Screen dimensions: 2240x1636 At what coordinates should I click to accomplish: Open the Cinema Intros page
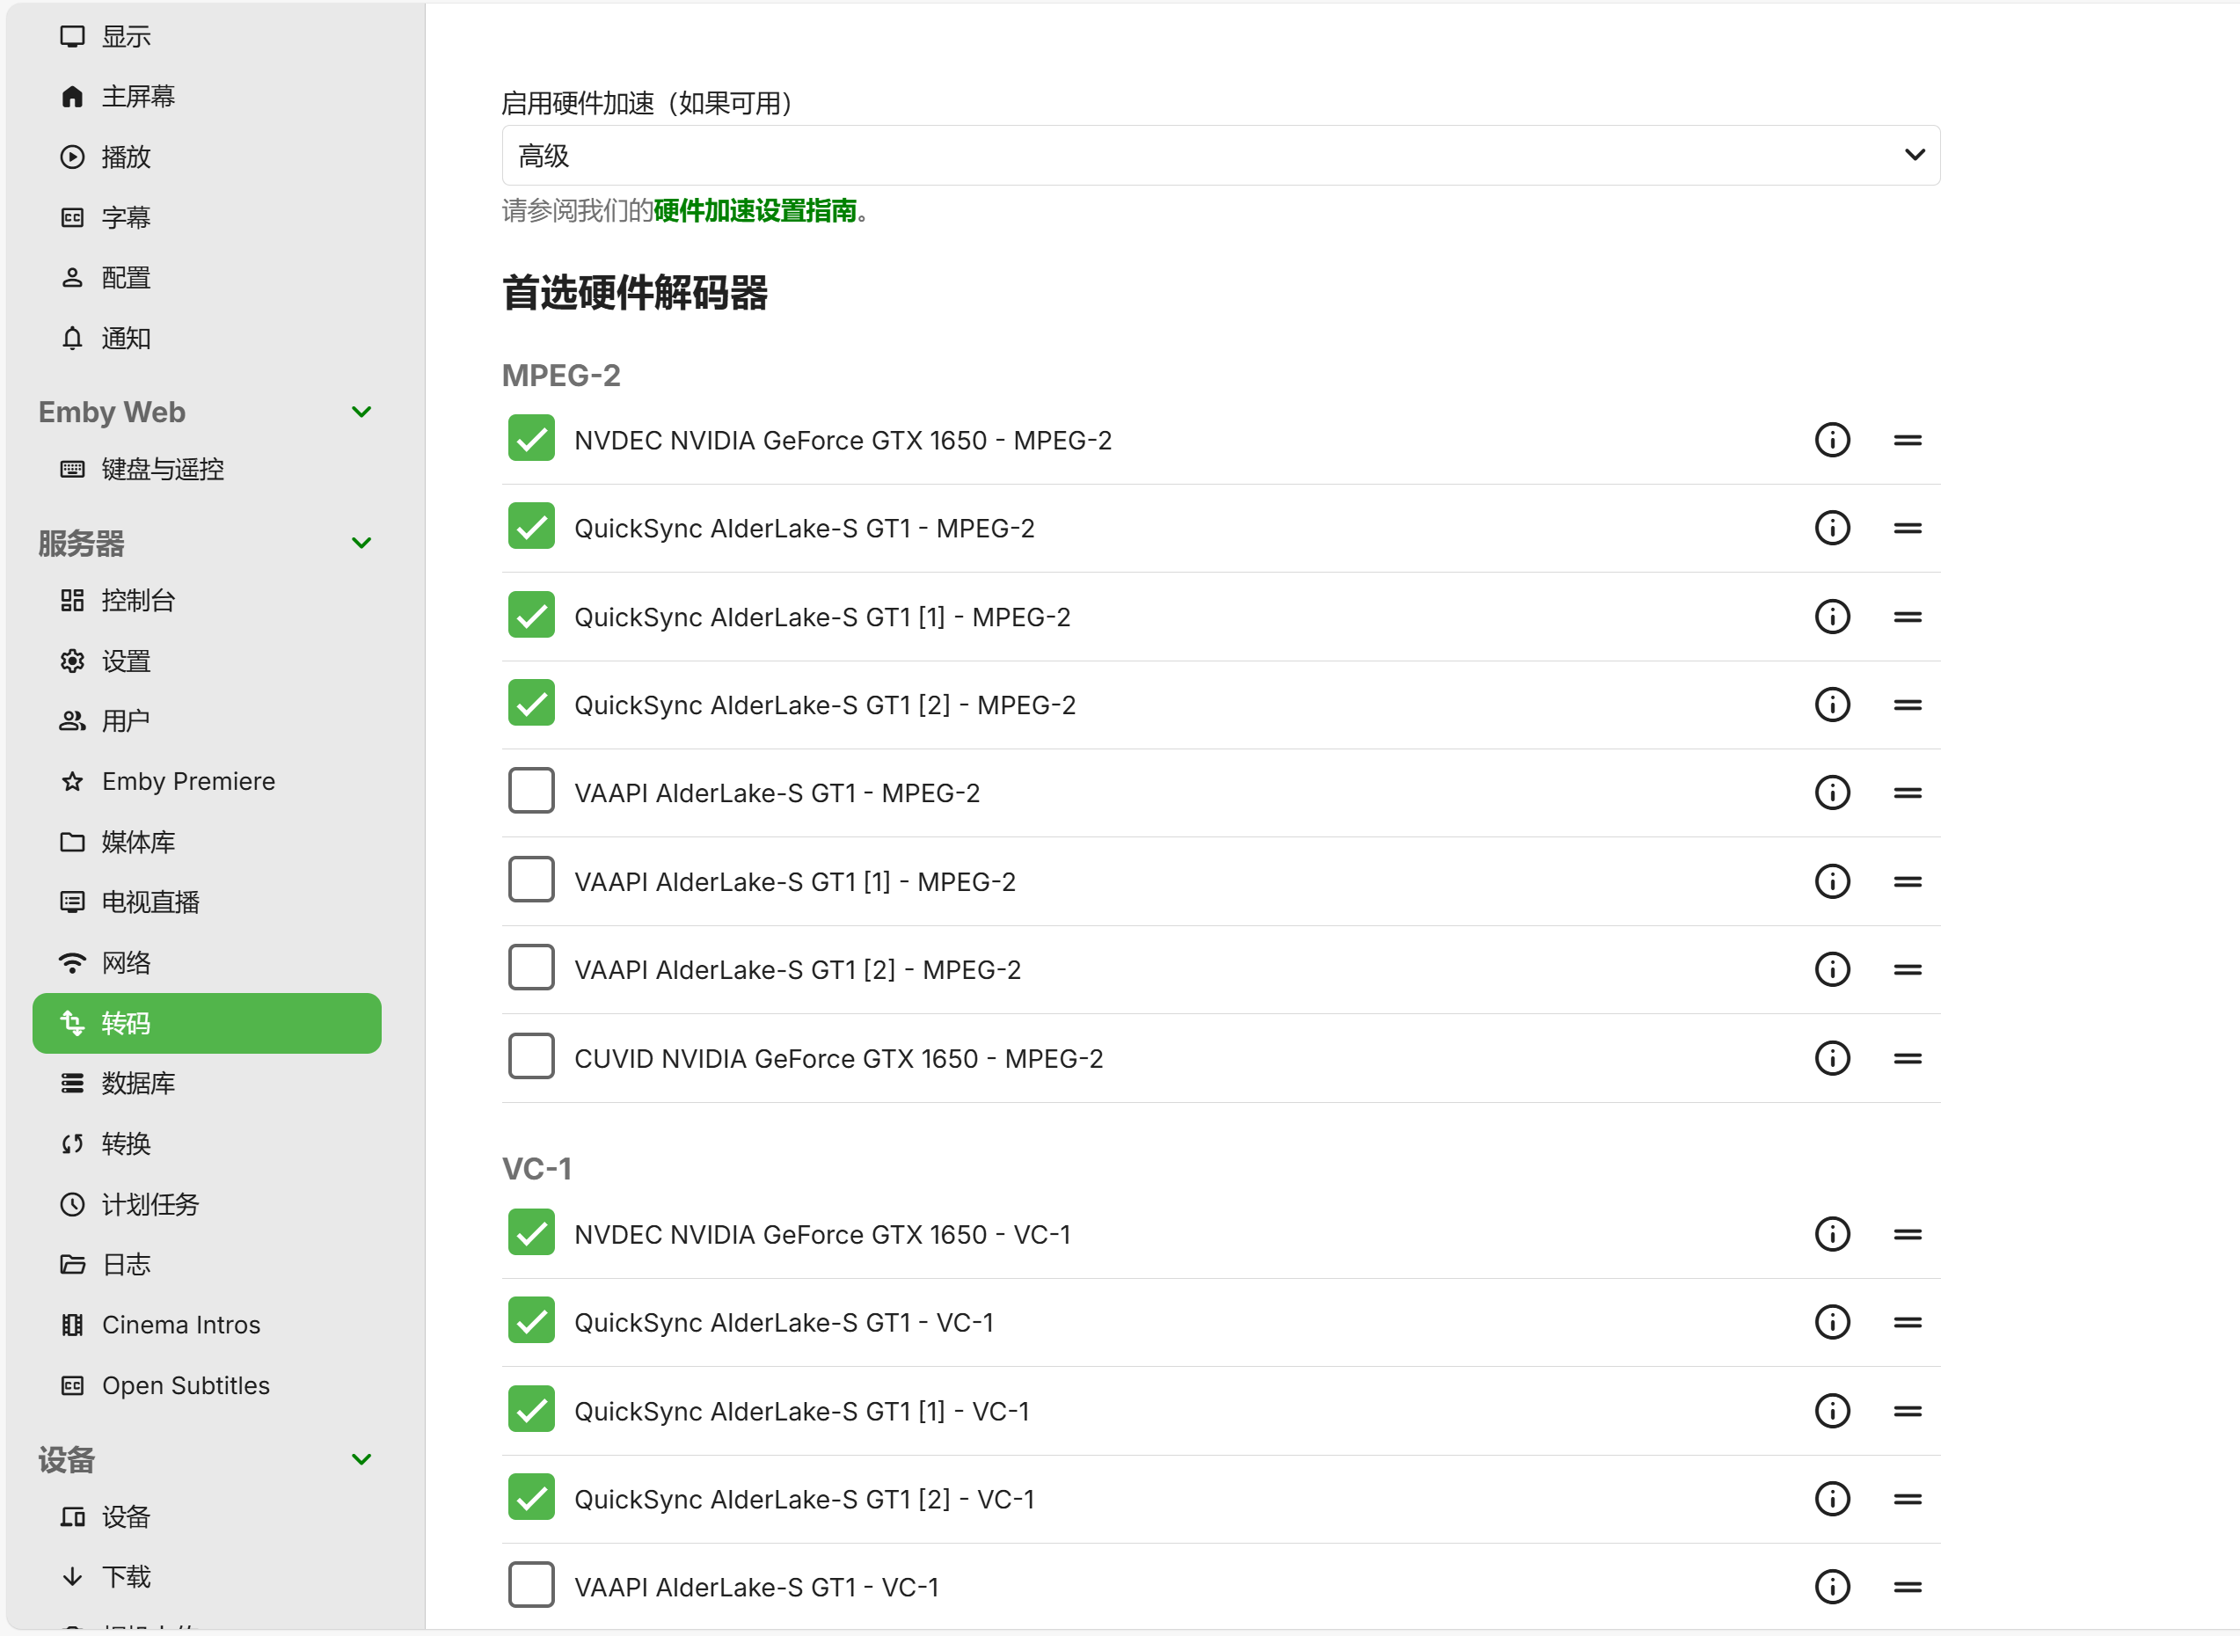180,1325
